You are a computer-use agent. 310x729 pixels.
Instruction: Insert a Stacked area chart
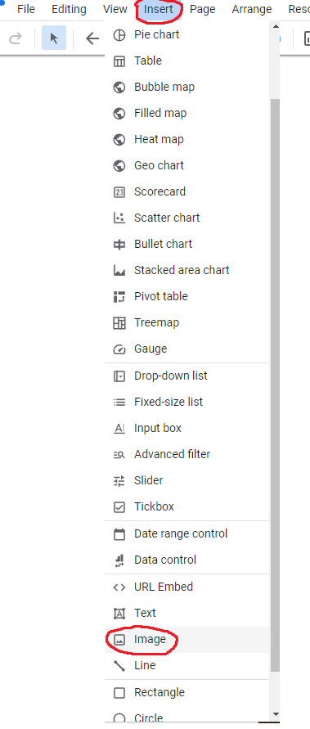click(x=186, y=270)
